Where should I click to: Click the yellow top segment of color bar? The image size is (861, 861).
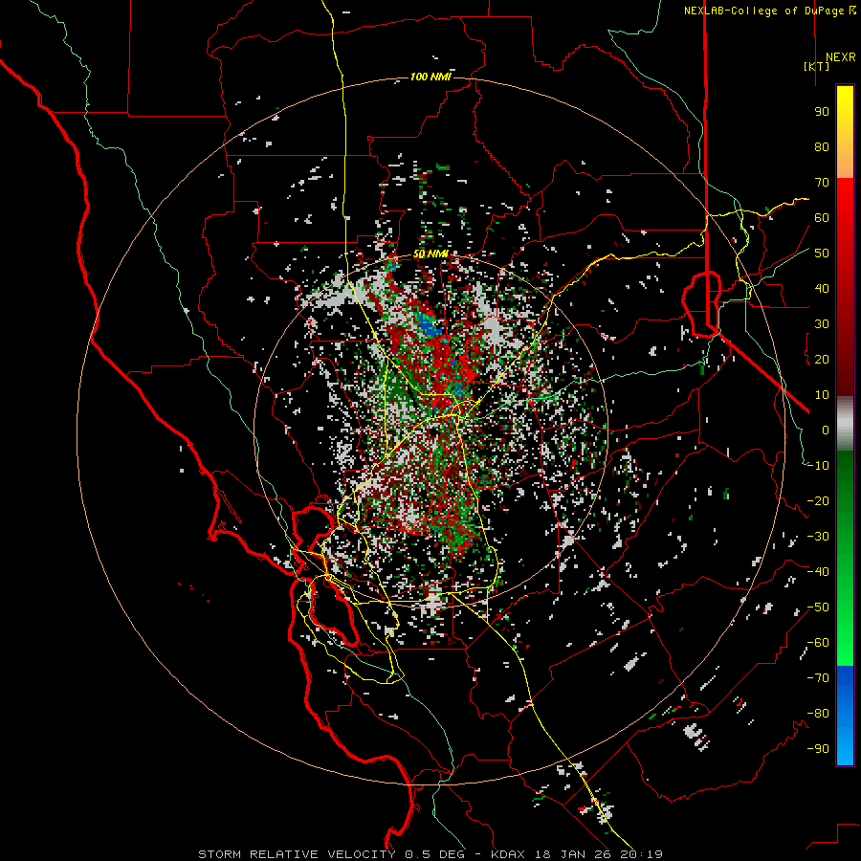(845, 132)
